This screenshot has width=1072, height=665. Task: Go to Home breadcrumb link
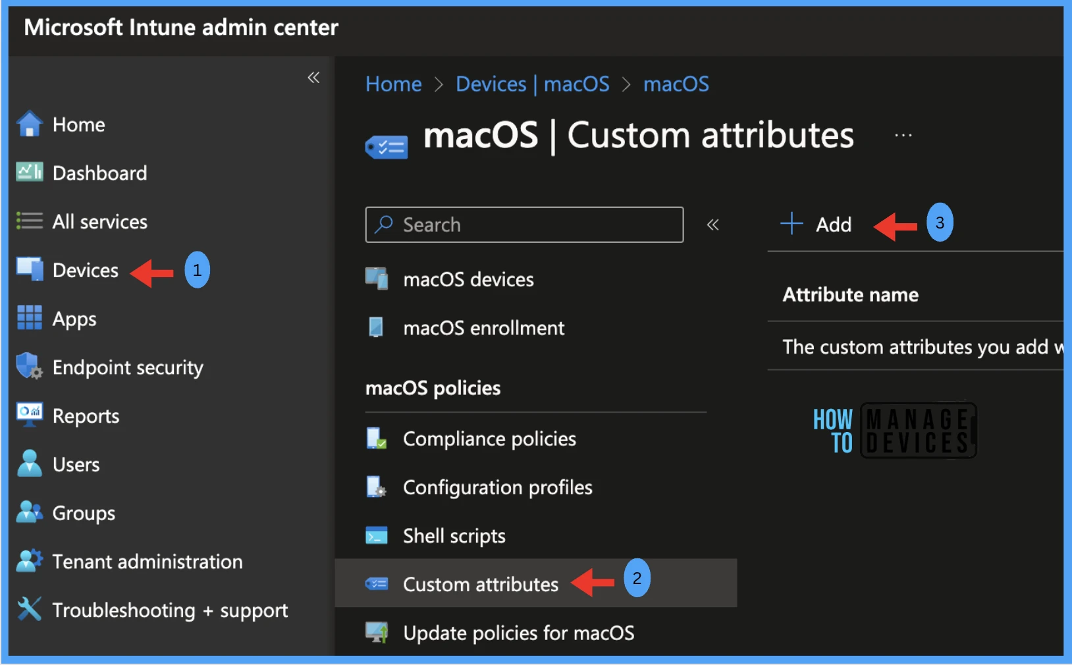click(x=394, y=84)
